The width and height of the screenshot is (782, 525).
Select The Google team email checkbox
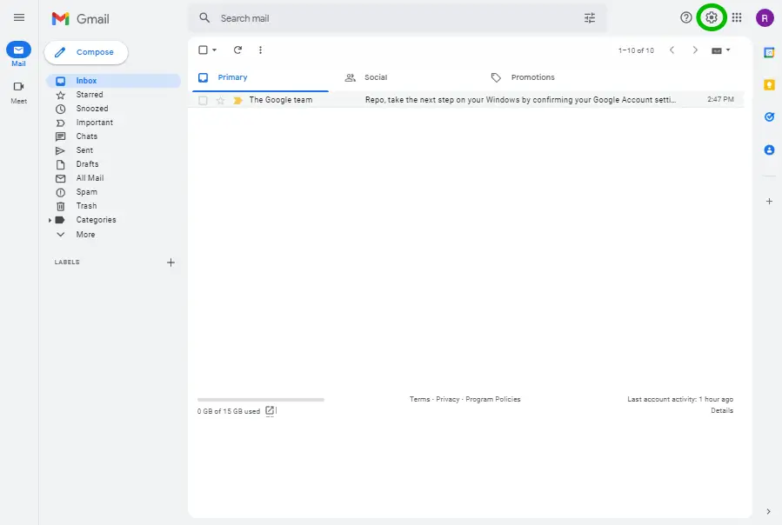coord(203,100)
